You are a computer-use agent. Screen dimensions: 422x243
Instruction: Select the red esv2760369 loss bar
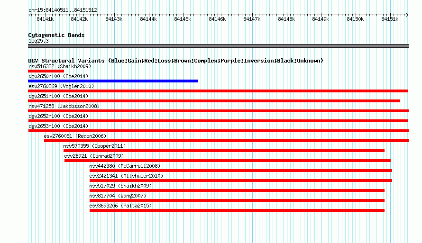(218, 91)
